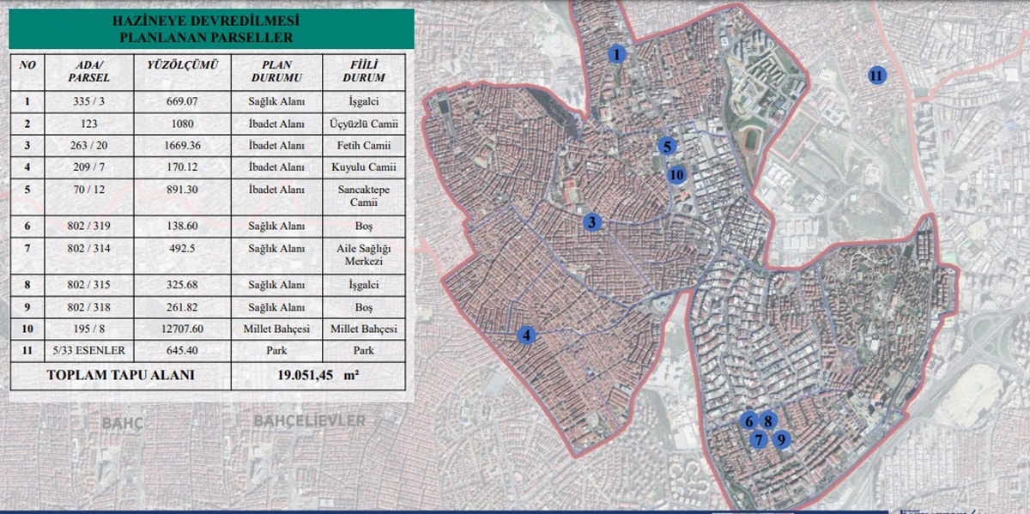
Task: Select map marker number 8
Action: point(769,420)
